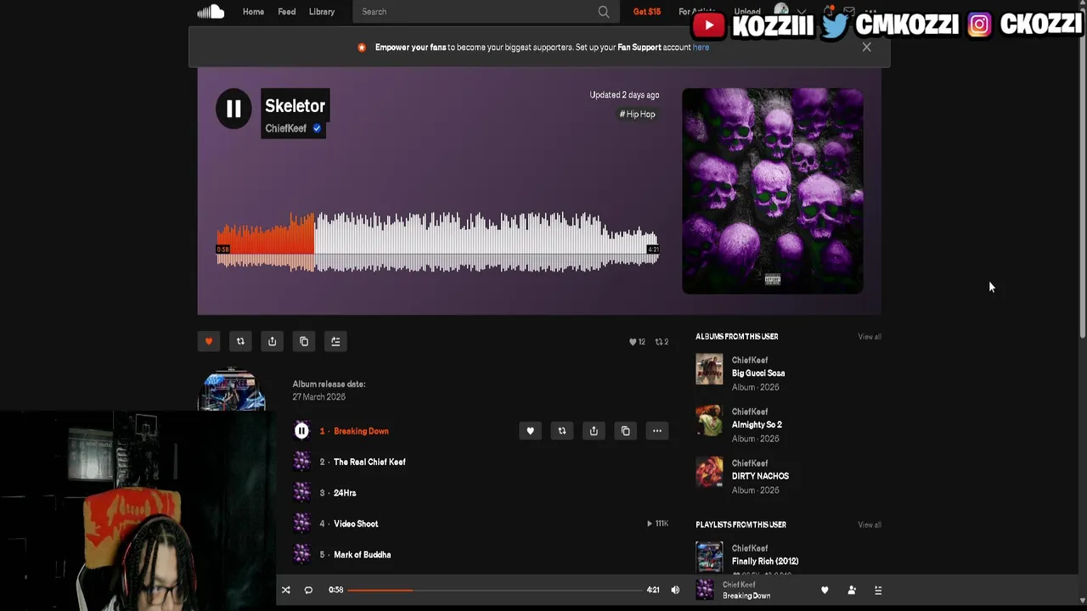Repost the Skeletor playlist

pyautogui.click(x=240, y=341)
